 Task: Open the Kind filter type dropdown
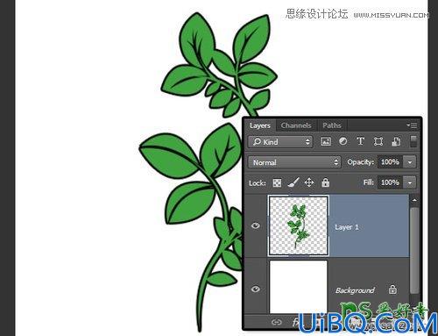pos(280,142)
